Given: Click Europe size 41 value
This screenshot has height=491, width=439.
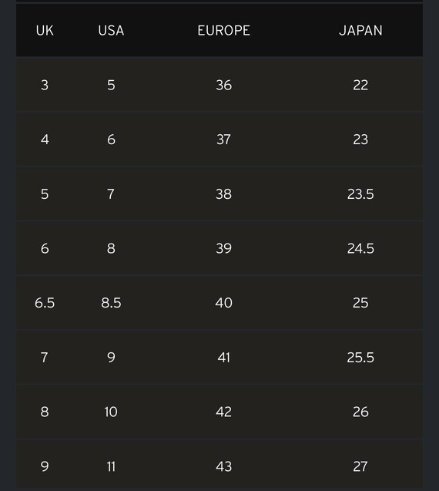Looking at the screenshot, I should [x=223, y=358].
